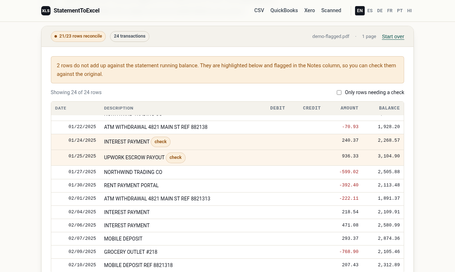Click the DEBIT column header

click(x=278, y=108)
